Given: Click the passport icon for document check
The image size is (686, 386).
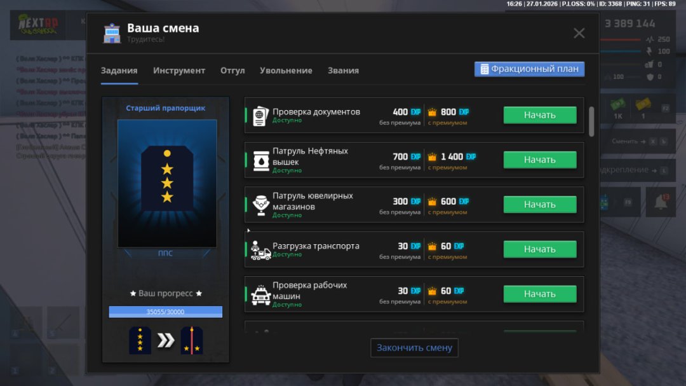Looking at the screenshot, I should [260, 117].
